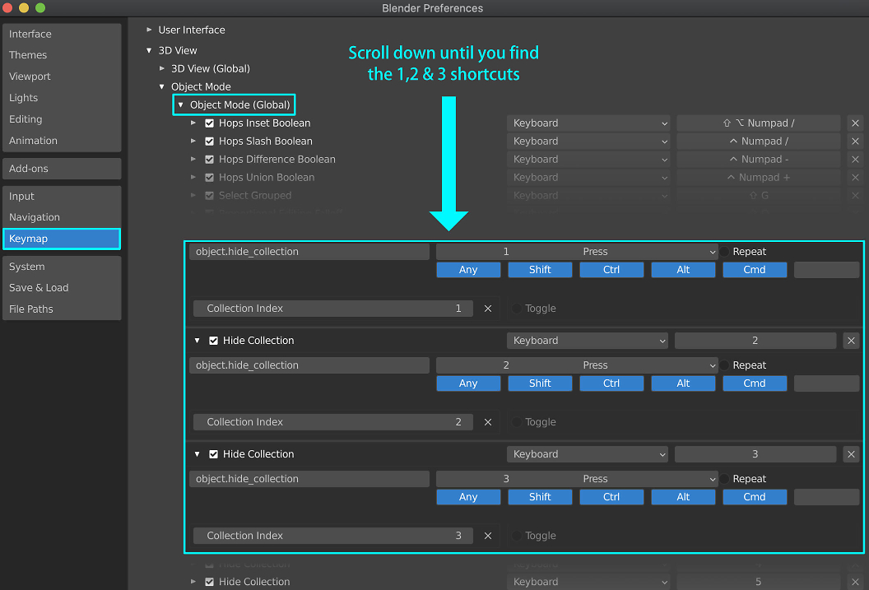Toggle Hops Slash Boolean checkbox

[210, 142]
